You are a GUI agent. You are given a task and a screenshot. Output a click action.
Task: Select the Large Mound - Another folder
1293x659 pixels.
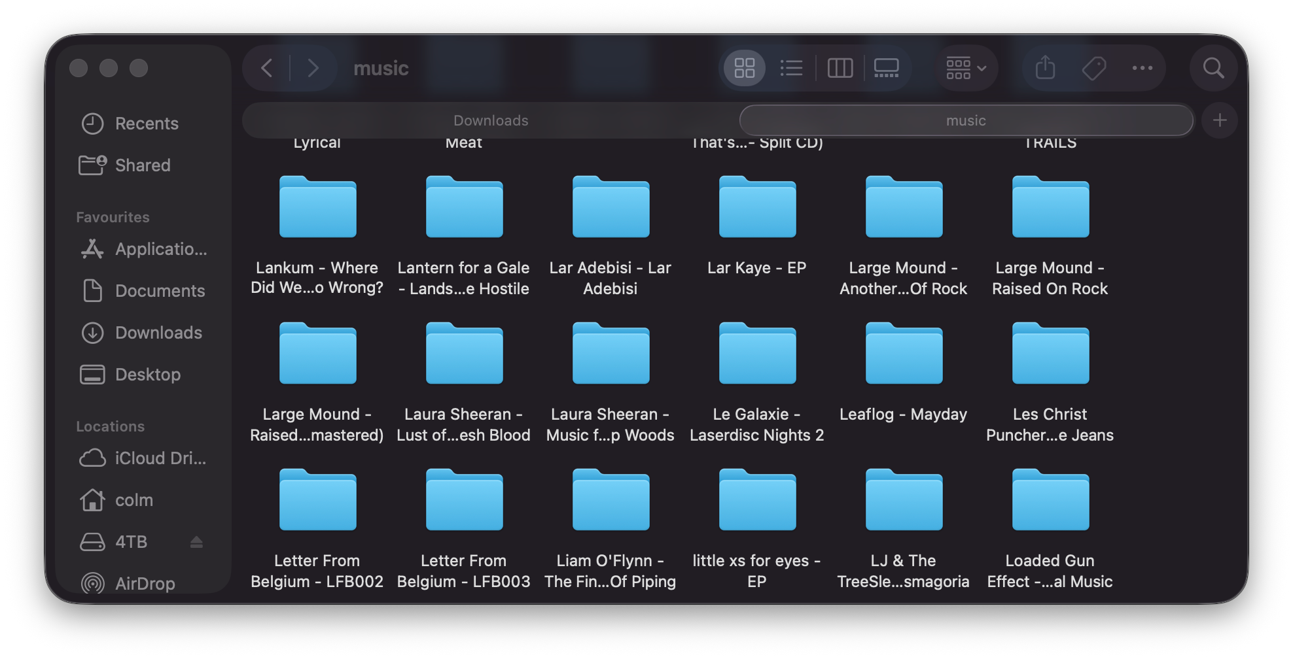(904, 207)
